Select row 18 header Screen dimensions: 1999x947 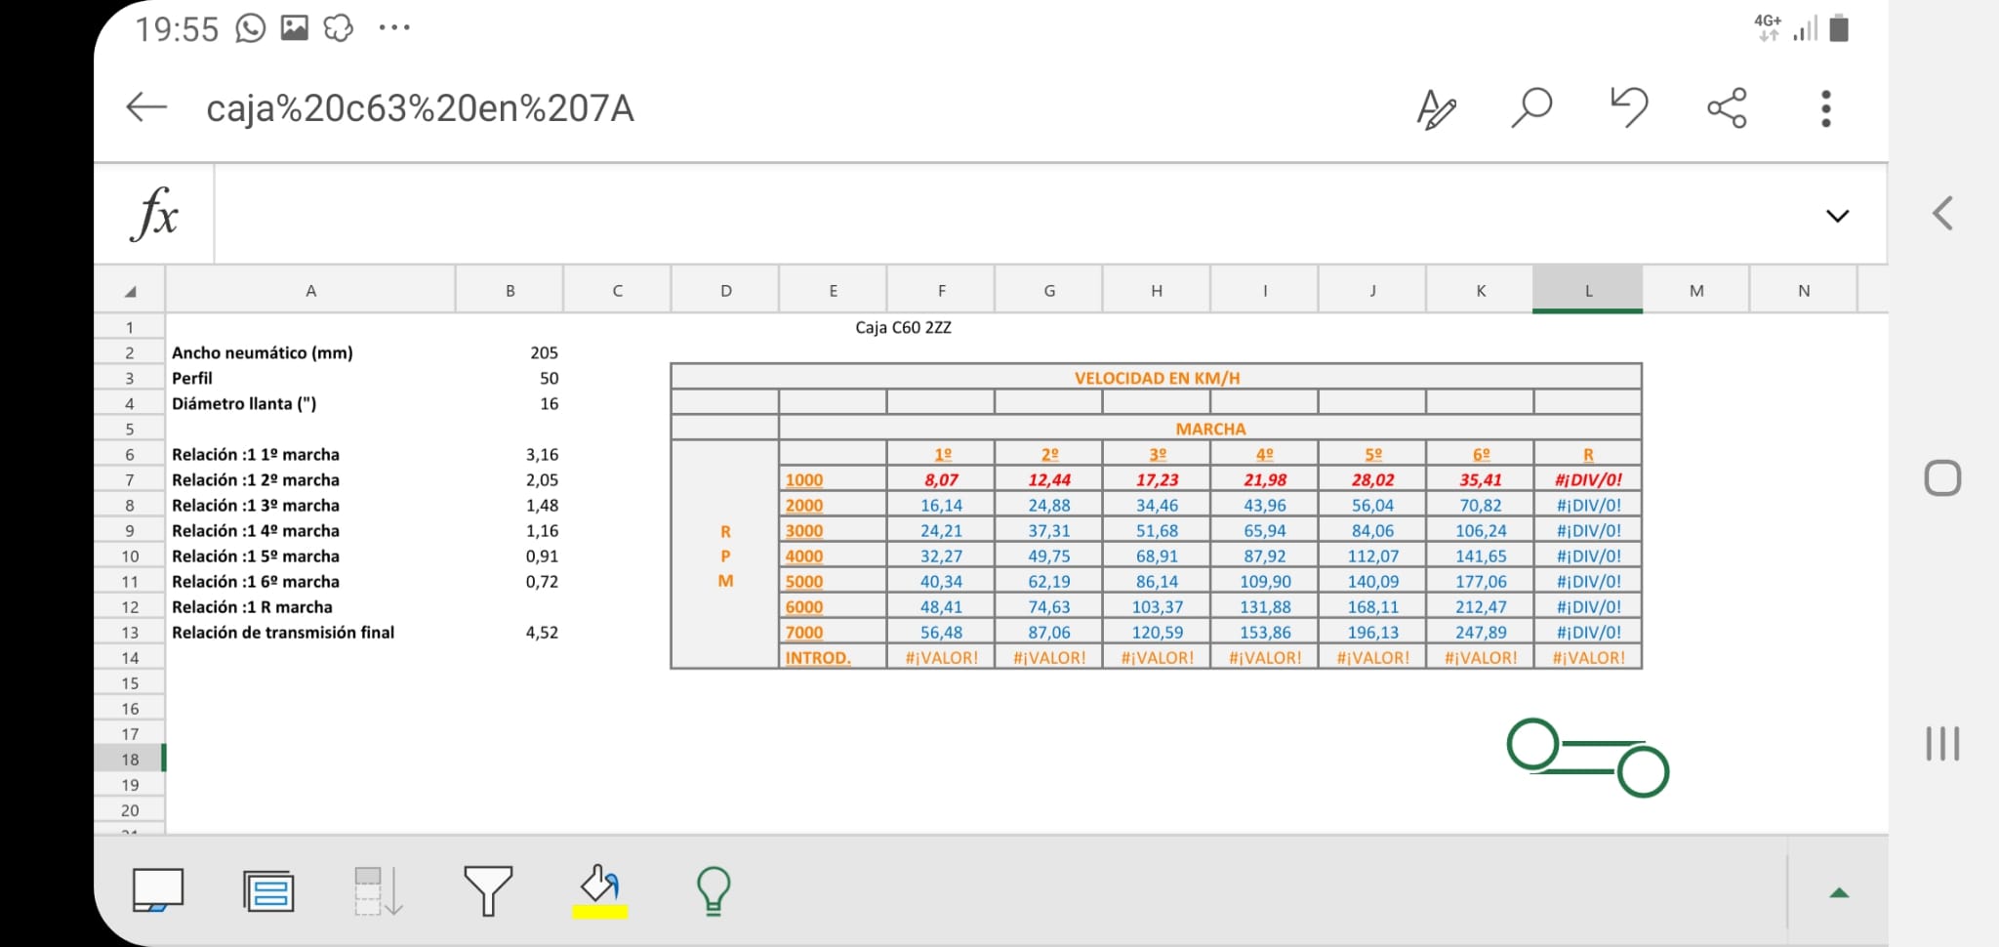pos(130,759)
